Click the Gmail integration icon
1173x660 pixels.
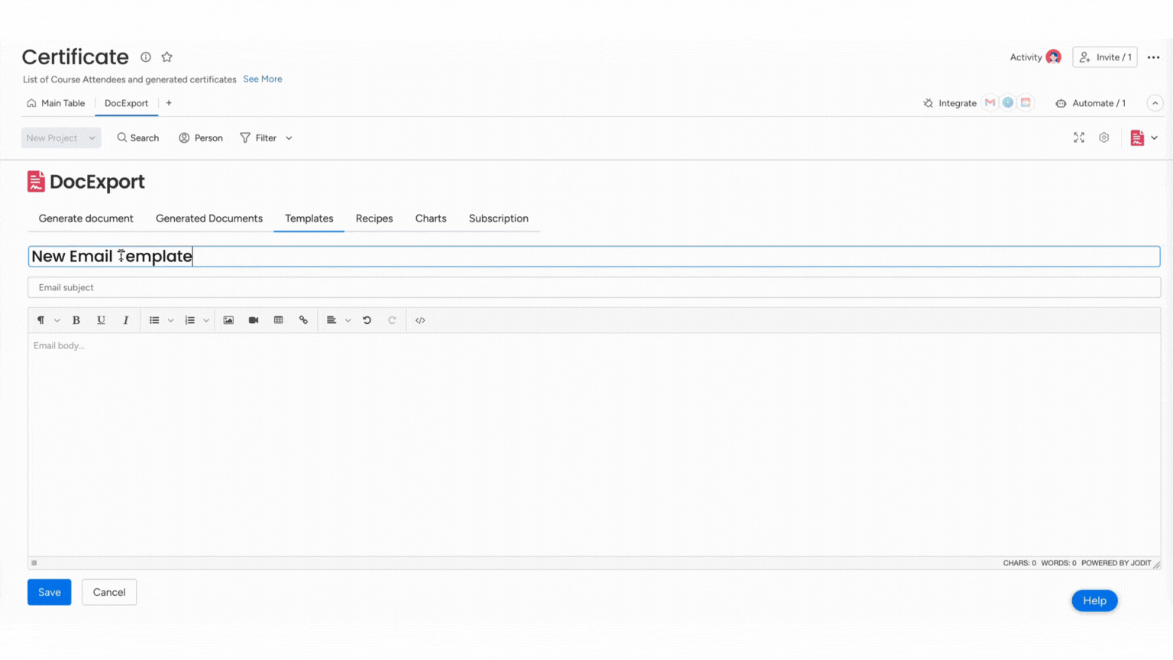990,102
